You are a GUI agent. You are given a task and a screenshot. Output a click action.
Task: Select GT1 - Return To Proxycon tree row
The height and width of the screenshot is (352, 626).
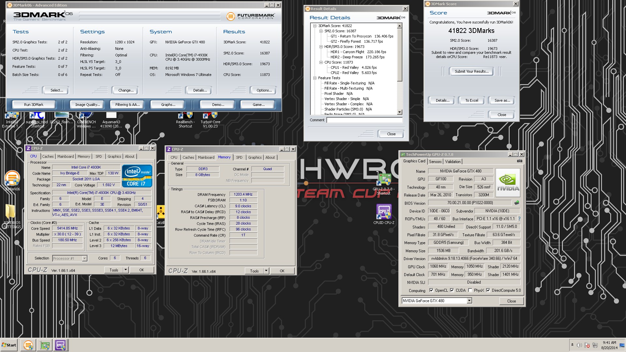[362, 36]
